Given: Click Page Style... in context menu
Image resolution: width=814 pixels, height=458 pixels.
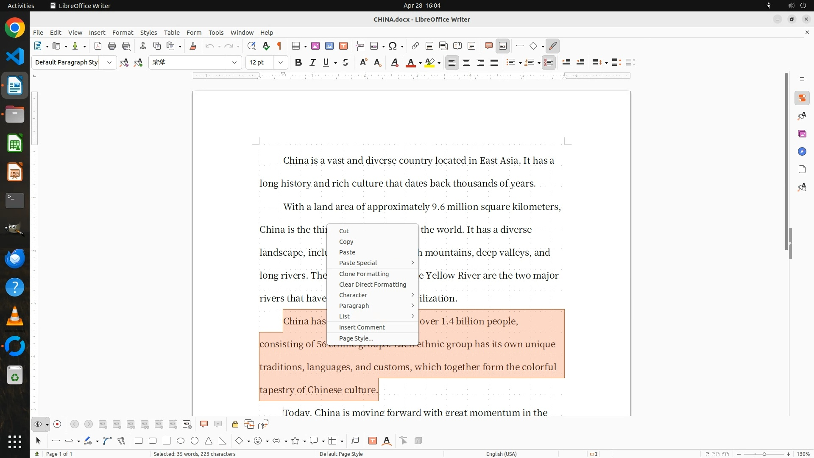Looking at the screenshot, I should click(356, 338).
